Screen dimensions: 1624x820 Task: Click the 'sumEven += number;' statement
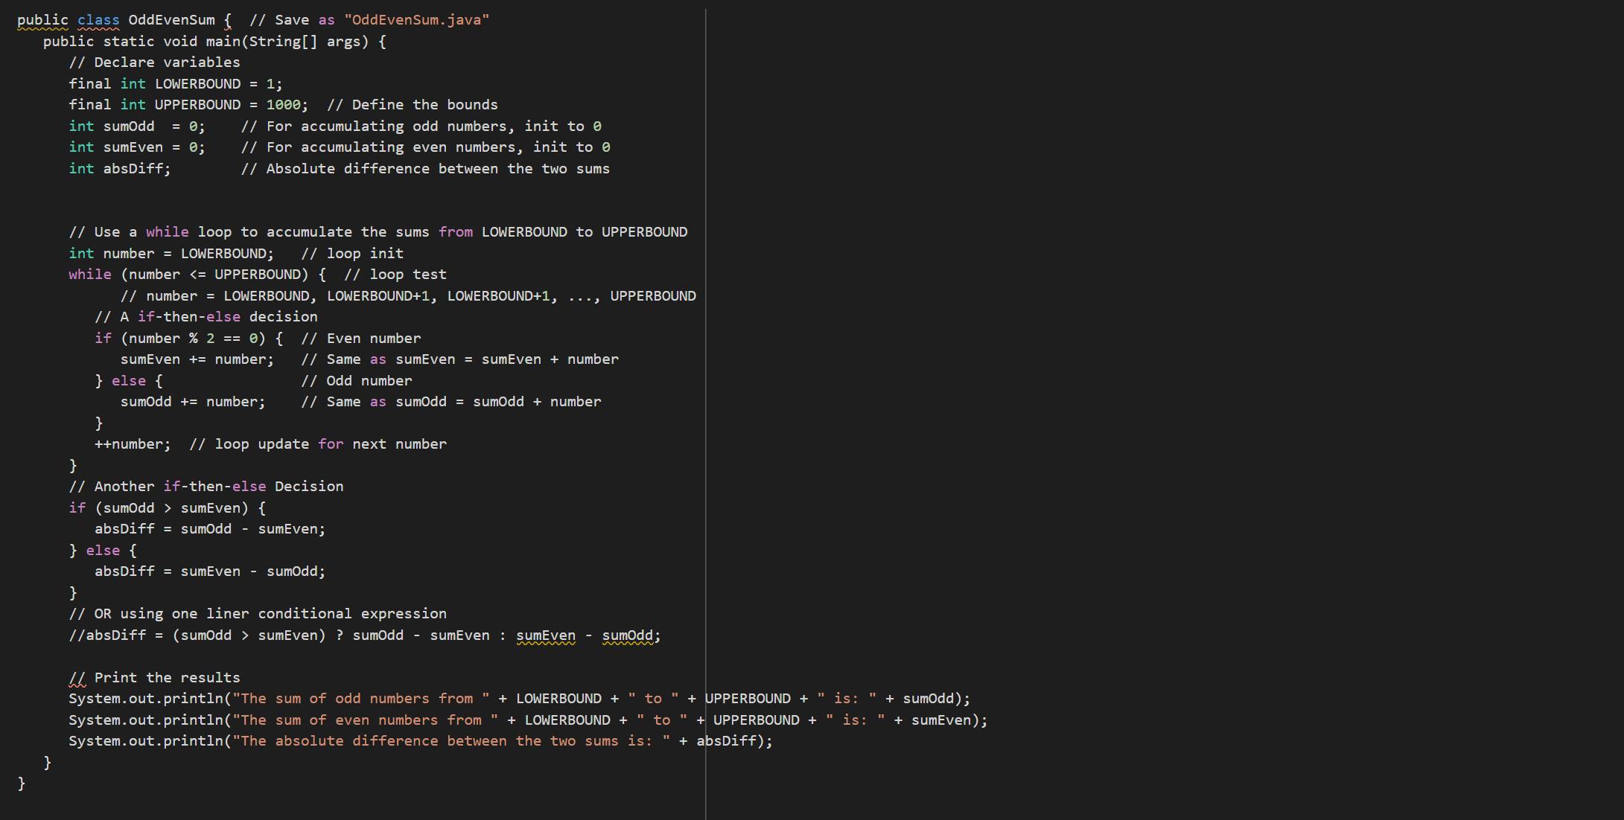tap(197, 359)
